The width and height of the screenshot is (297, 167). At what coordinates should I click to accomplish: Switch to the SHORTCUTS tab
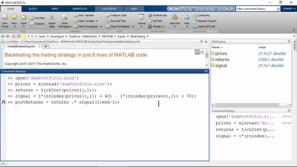pos(80,9)
